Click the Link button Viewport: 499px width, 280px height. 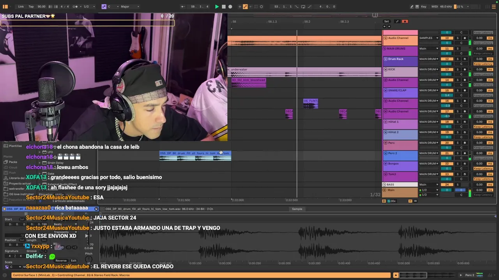(21, 7)
